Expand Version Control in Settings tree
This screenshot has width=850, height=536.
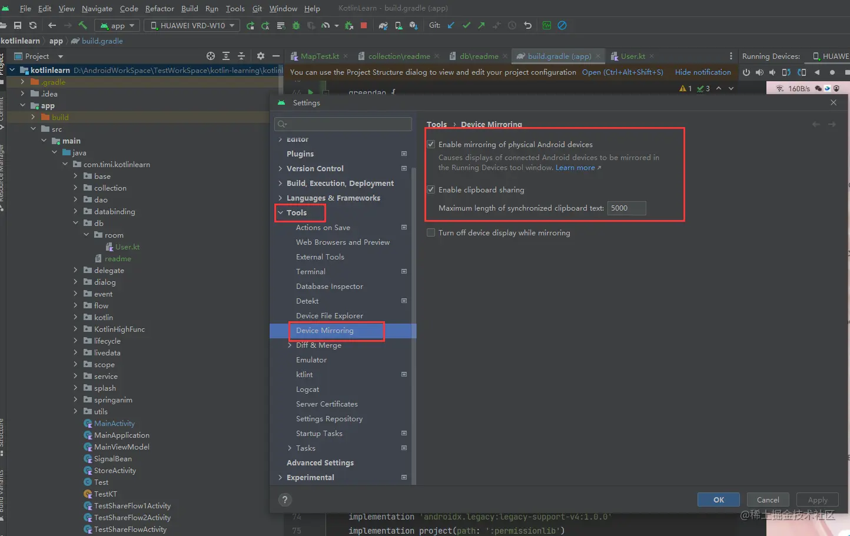click(x=280, y=168)
